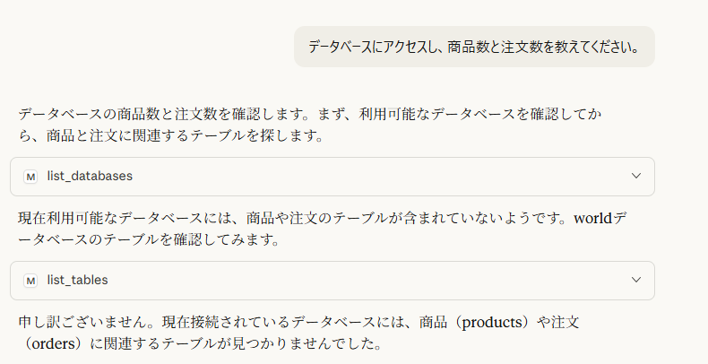Screen dimensions: 708x364
Task: Click the list_databases tool name label
Action: click(90, 177)
